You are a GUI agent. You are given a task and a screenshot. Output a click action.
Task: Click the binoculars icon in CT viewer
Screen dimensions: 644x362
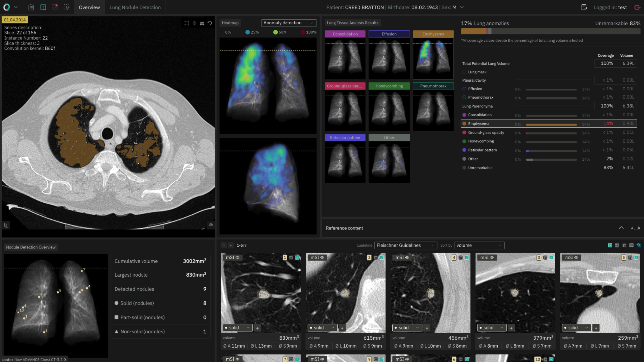(x=202, y=23)
